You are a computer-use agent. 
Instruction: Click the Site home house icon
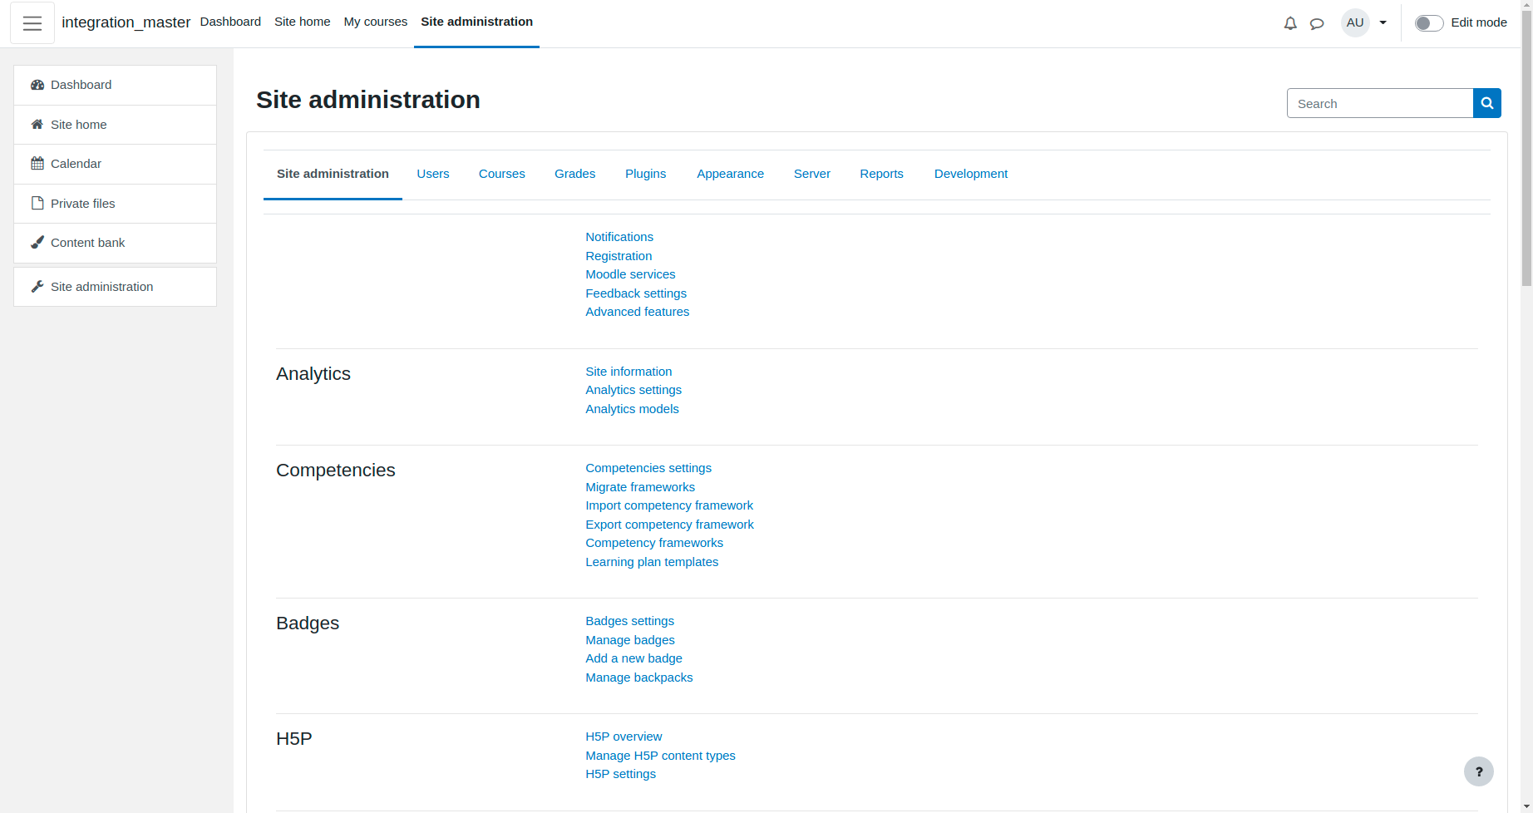(37, 125)
